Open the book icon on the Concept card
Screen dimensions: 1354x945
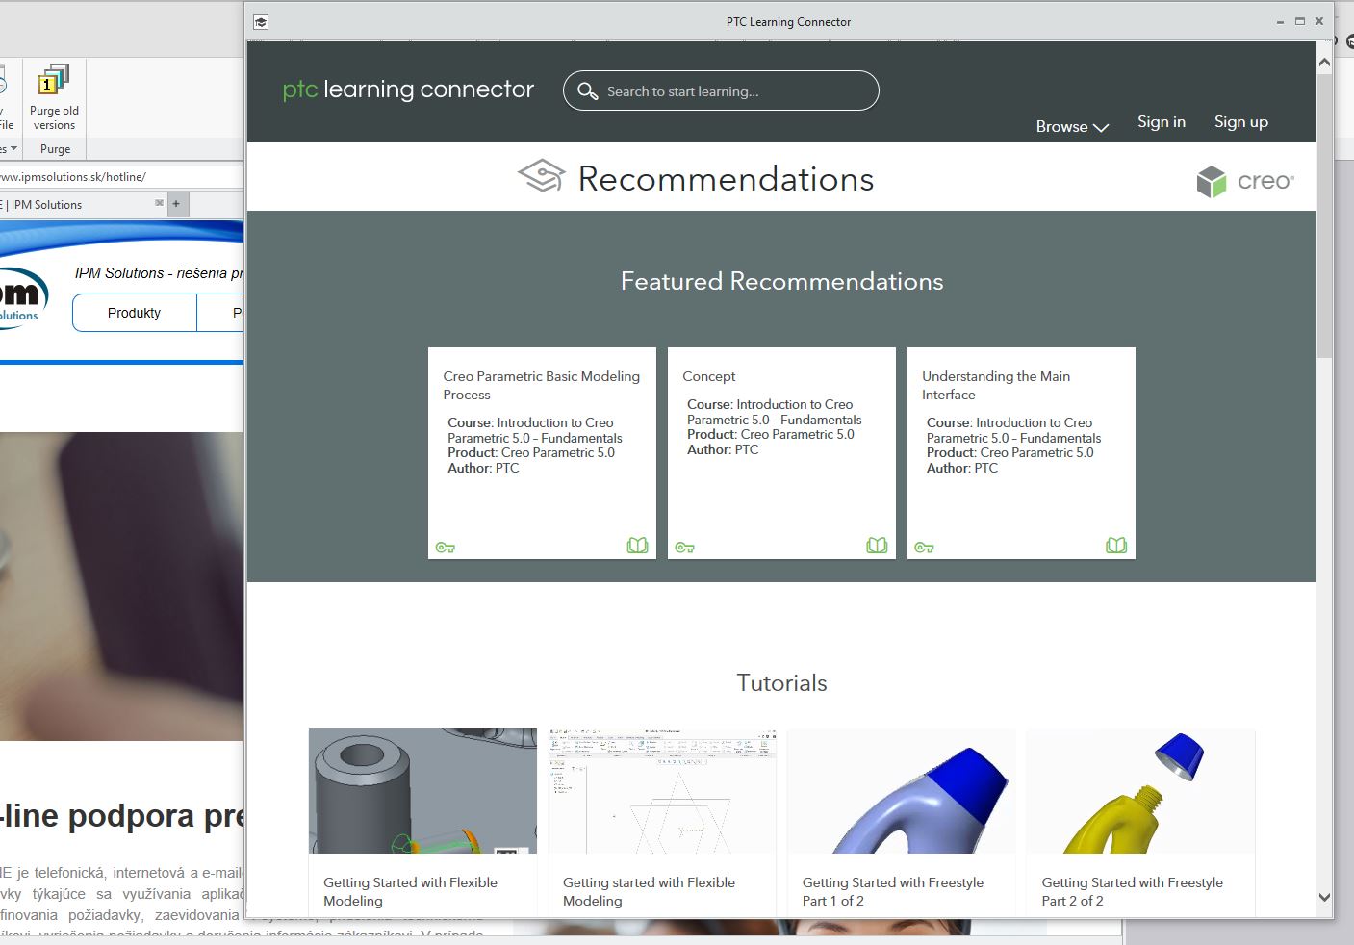point(877,546)
